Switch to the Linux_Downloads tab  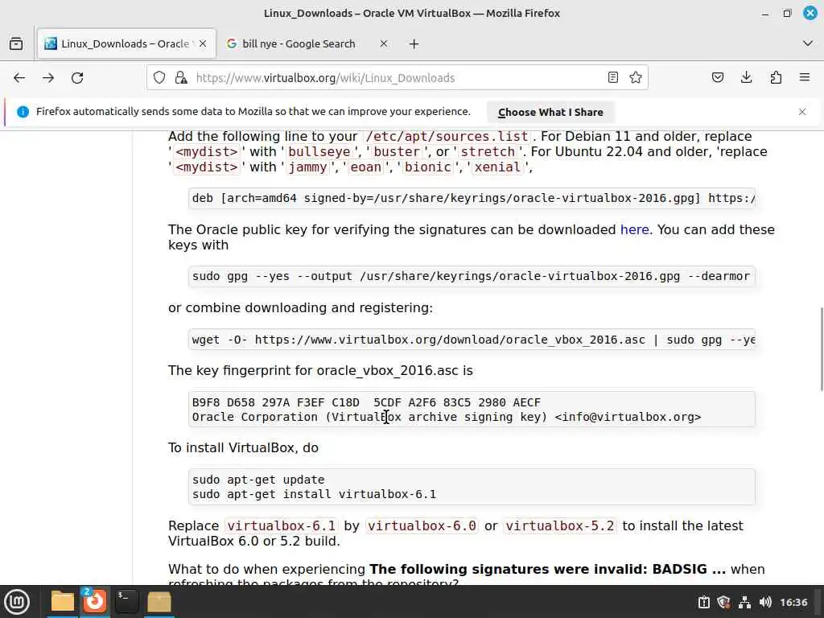point(126,43)
